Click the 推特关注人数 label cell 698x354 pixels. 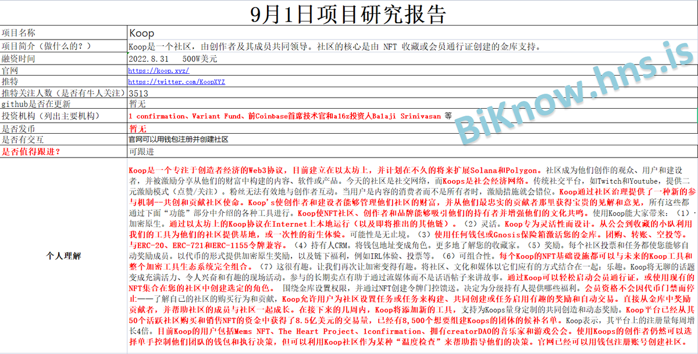63,93
